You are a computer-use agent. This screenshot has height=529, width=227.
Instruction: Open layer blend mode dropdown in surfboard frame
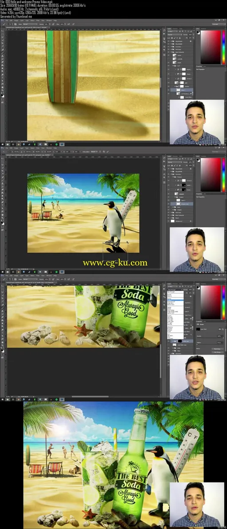point(175,35)
